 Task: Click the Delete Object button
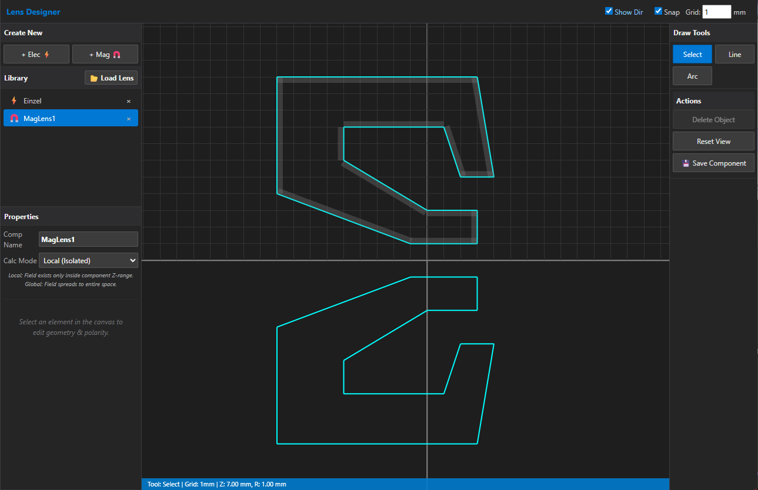point(713,120)
